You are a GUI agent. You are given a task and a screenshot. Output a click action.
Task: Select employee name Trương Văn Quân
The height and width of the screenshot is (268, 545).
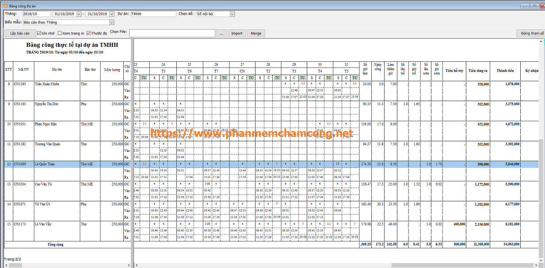pos(48,144)
